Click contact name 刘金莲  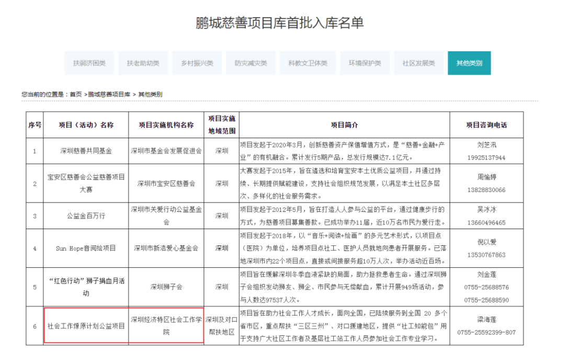487,274
